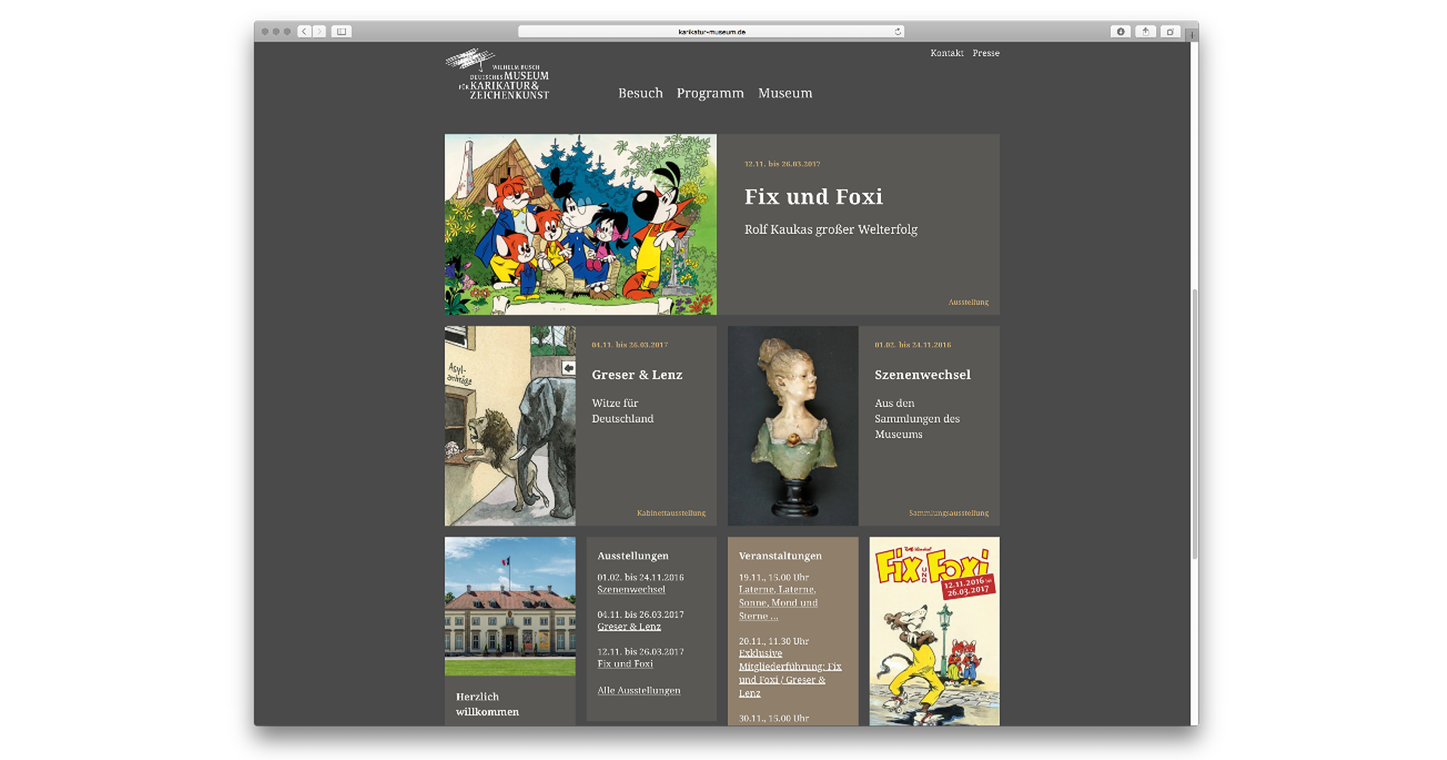Open the Share icon in Safari toolbar

[x=1146, y=32]
